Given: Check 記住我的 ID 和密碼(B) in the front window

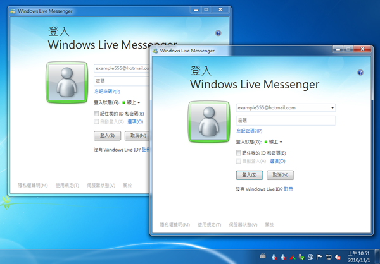Looking at the screenshot, I should tap(239, 153).
